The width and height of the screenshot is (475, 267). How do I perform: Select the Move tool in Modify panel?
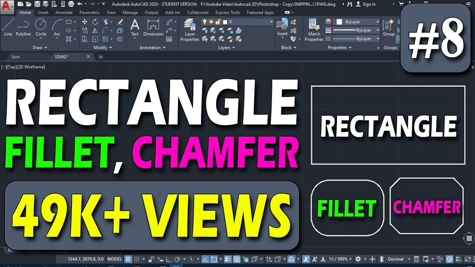(x=85, y=22)
